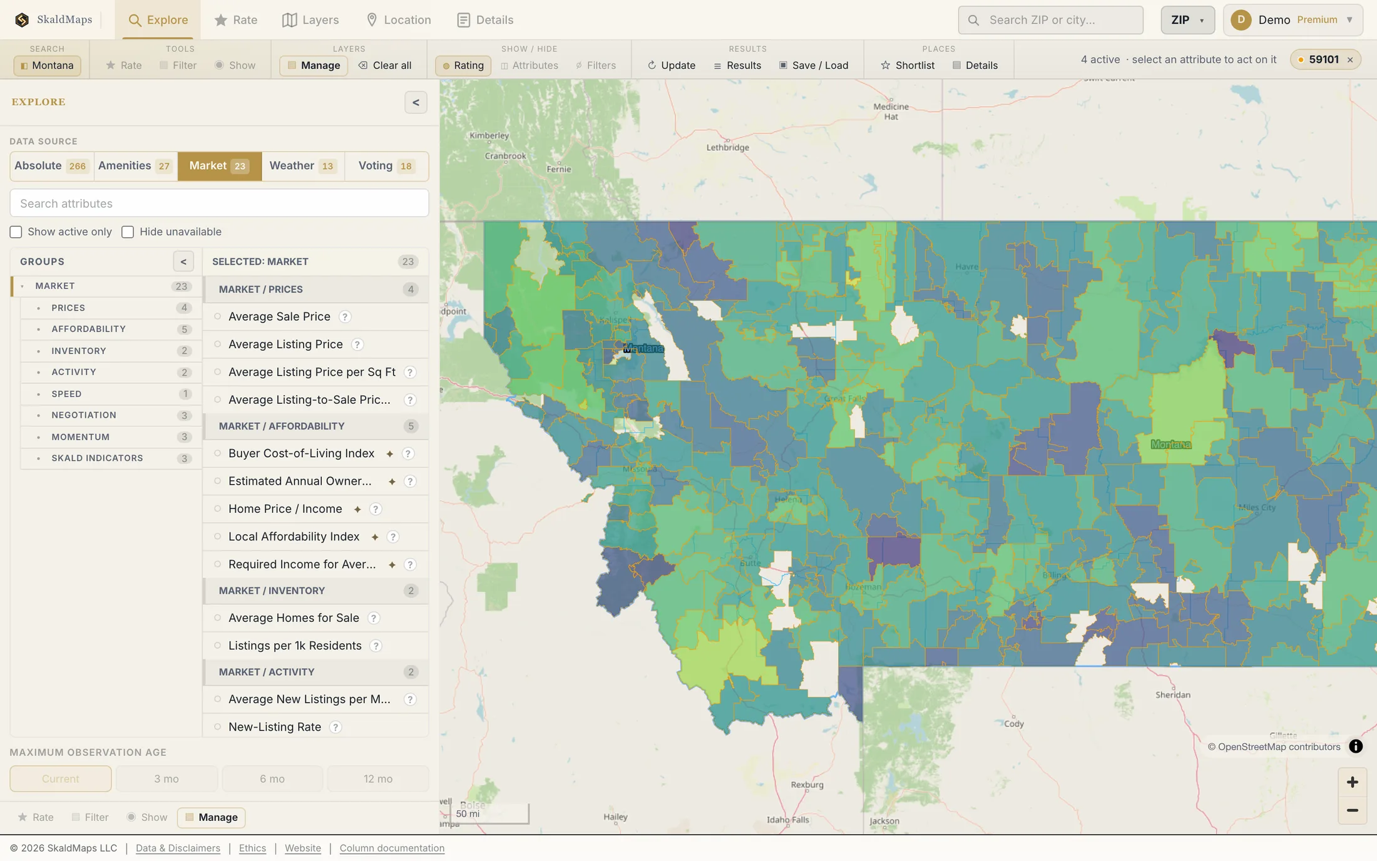This screenshot has width=1377, height=861.
Task: Open the Data & Disclaimers link
Action: tap(178, 848)
